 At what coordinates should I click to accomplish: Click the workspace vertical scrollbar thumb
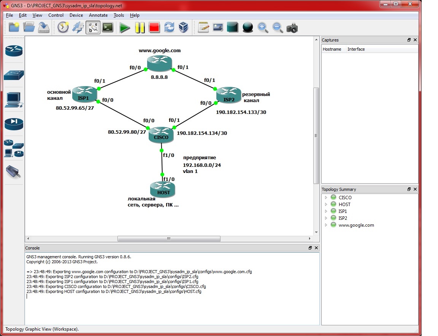[316, 136]
